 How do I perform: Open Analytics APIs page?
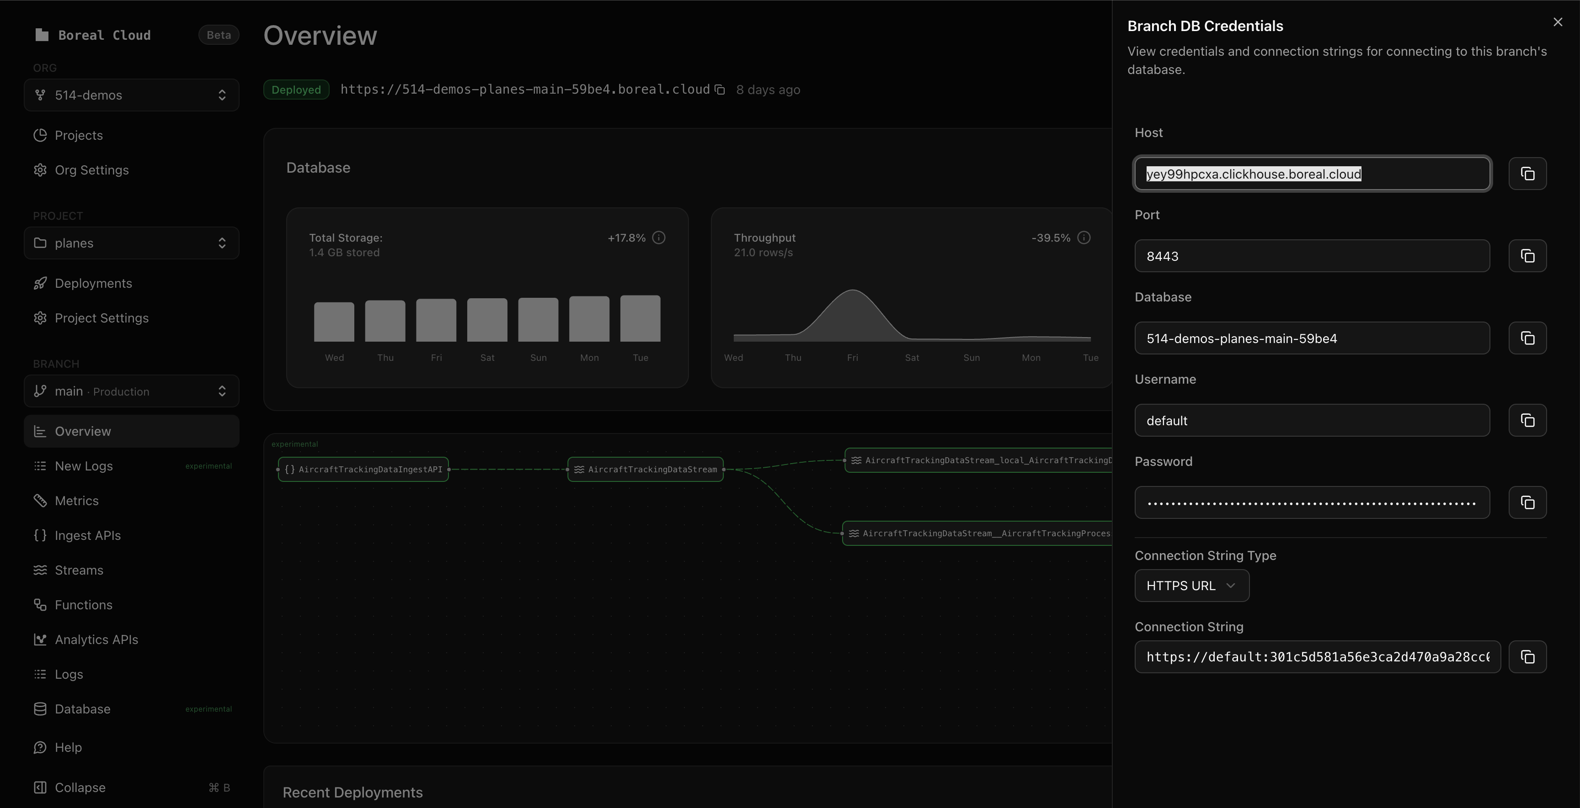point(96,639)
